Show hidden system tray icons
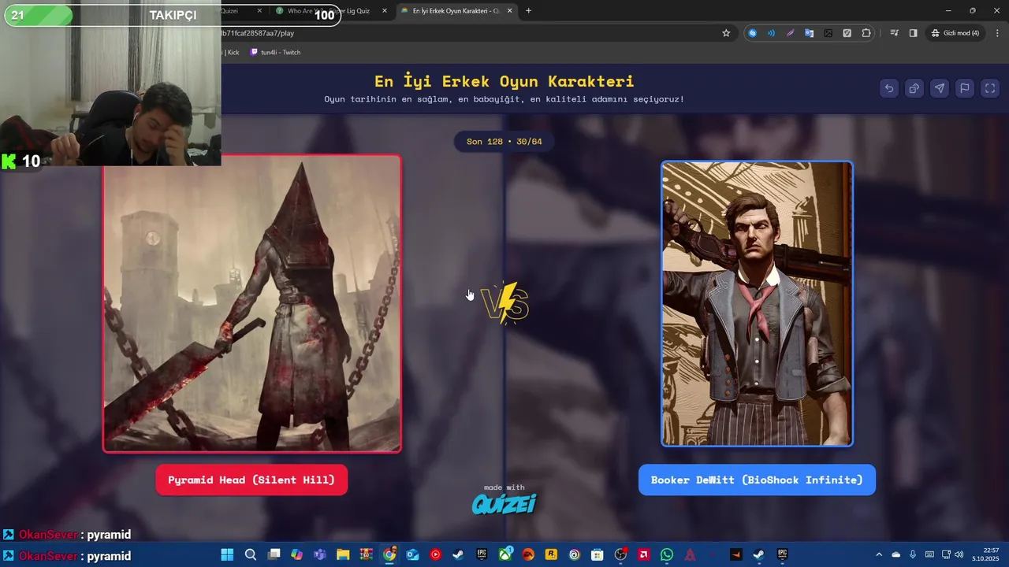The height and width of the screenshot is (567, 1009). [880, 554]
